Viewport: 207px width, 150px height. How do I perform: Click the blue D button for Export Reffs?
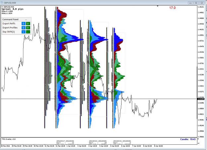pyautogui.click(x=24, y=24)
